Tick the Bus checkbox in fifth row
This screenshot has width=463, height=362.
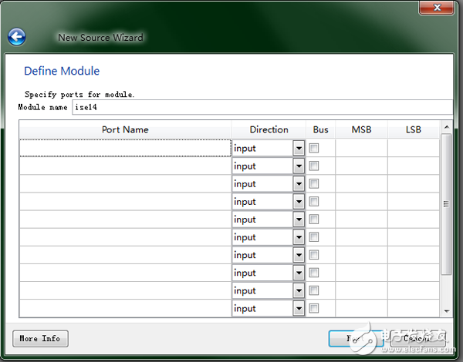(315, 220)
